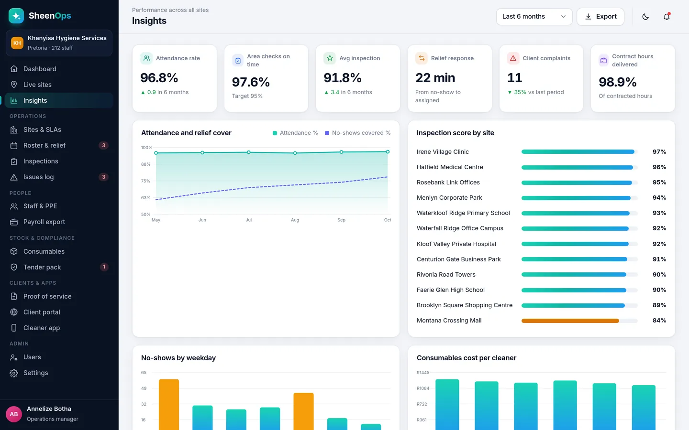Click the Attendance rate card icon
689x430 pixels.
click(x=146, y=58)
